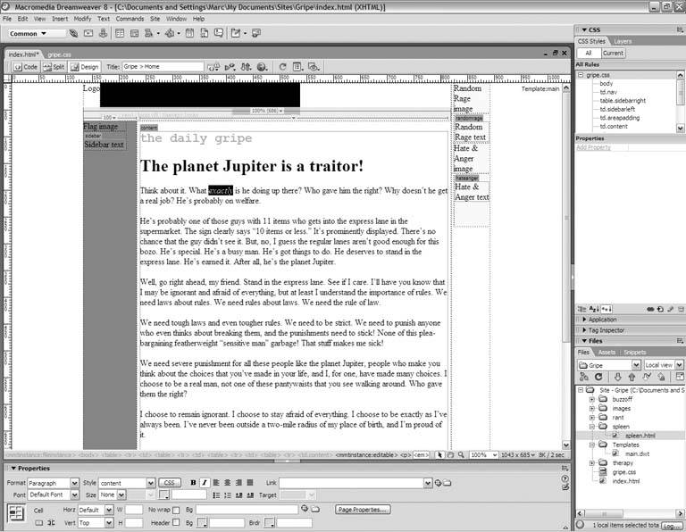Open the Commands menu
Viewport: 686px width, 532px height.
(130, 19)
